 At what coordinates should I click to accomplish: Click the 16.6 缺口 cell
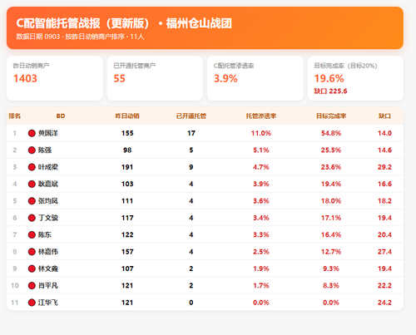[384, 184]
